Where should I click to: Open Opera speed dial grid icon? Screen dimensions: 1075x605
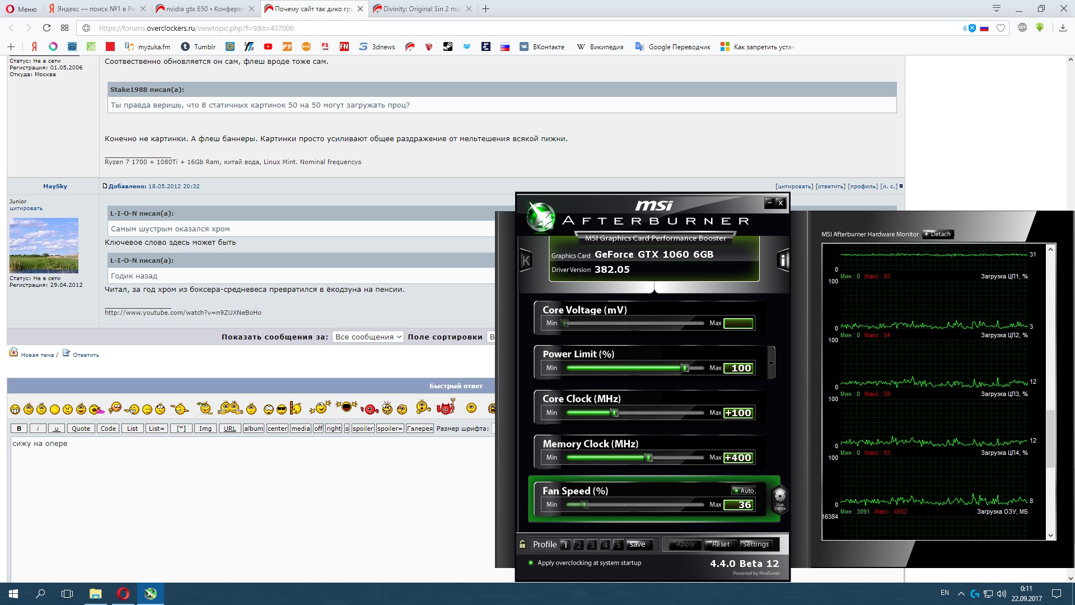[65, 28]
